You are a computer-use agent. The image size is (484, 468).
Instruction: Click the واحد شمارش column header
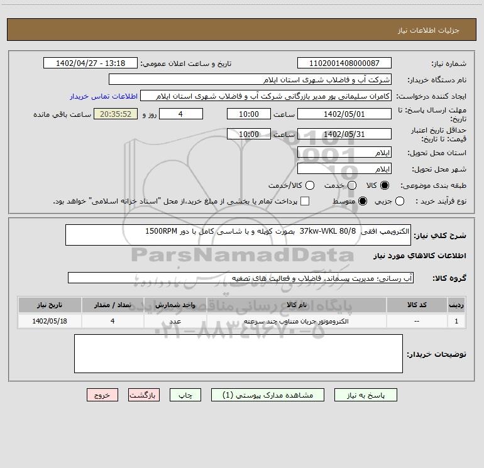pyautogui.click(x=175, y=305)
